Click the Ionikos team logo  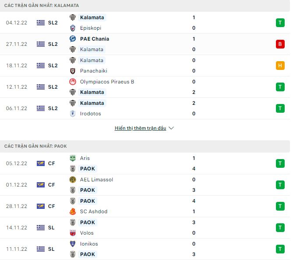tap(73, 244)
